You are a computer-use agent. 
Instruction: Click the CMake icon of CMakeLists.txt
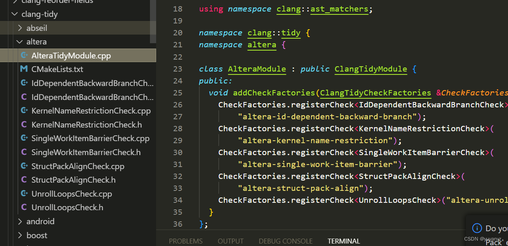click(x=24, y=69)
